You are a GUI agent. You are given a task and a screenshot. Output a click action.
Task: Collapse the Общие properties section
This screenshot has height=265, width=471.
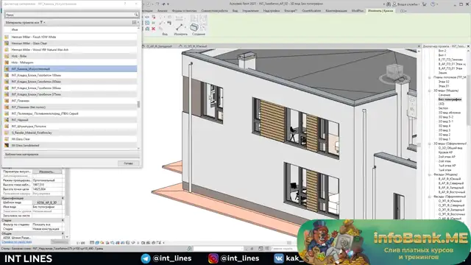click(x=63, y=233)
